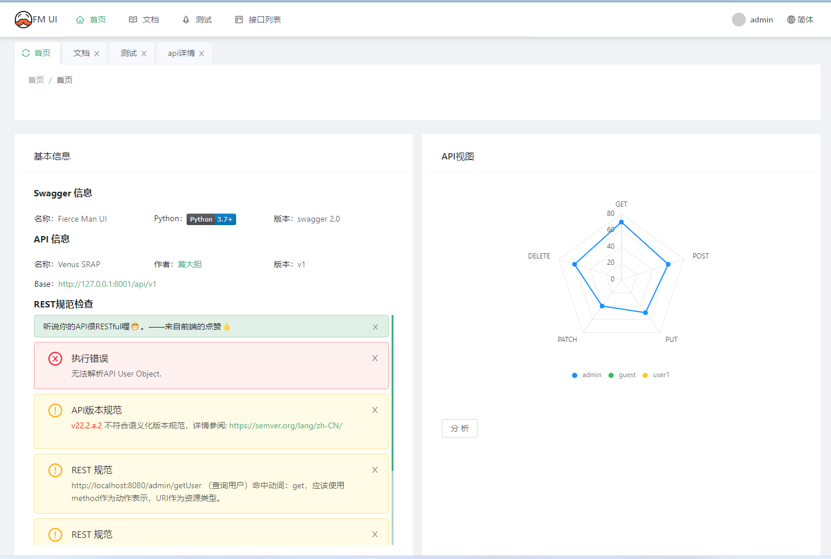Click the POST data point on radar
This screenshot has width=831, height=559.
coord(668,264)
